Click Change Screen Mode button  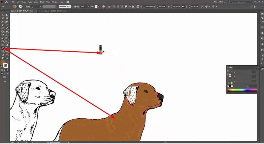pyautogui.click(x=5, y=77)
